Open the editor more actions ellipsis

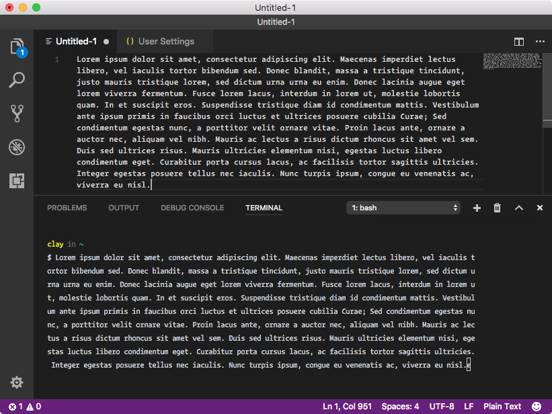point(540,42)
